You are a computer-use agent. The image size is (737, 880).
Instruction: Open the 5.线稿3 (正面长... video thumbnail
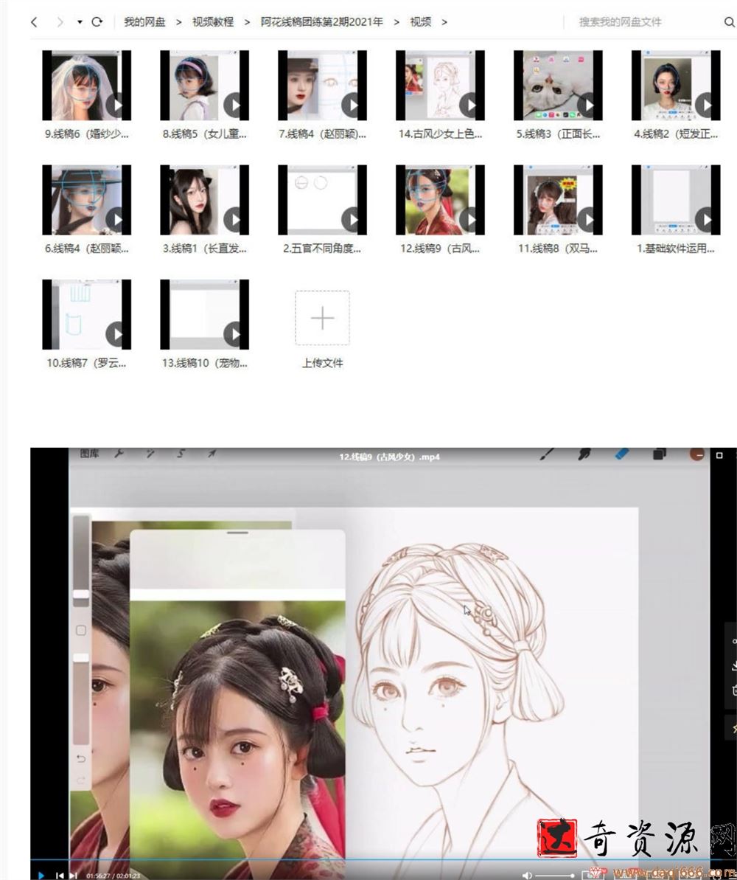pyautogui.click(x=557, y=86)
